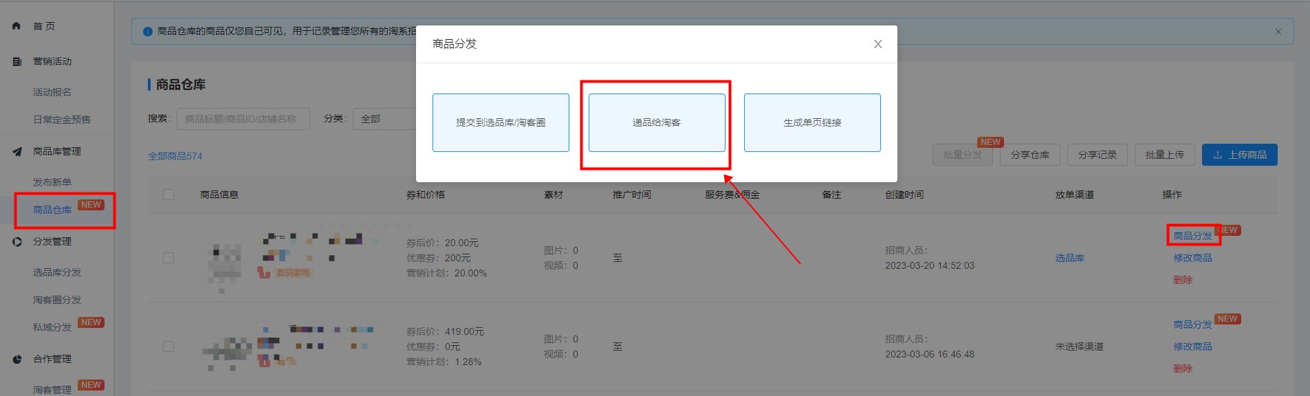Dismiss the blue info banner
The image size is (1310, 396).
coord(1278,32)
